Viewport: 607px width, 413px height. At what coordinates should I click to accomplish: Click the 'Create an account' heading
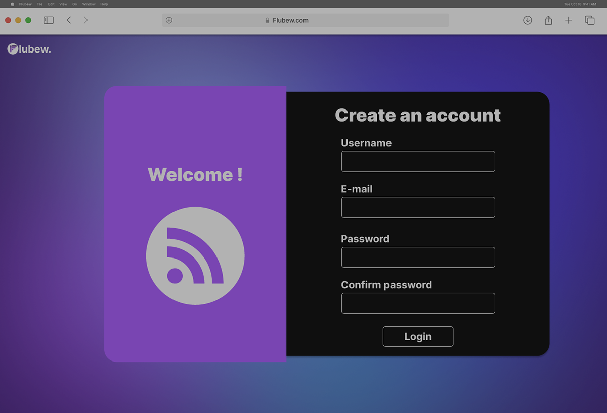(x=418, y=115)
